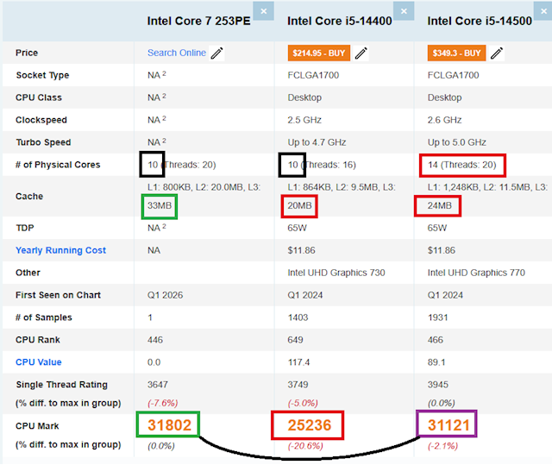Close the Intel Core i5-14400 column
The width and height of the screenshot is (552, 465).
(x=405, y=11)
